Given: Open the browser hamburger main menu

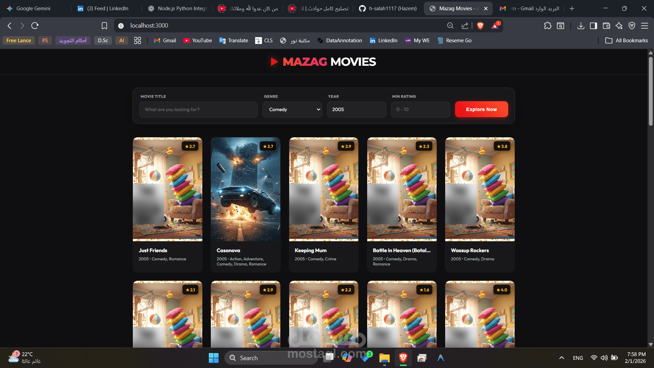Looking at the screenshot, I should point(644,26).
